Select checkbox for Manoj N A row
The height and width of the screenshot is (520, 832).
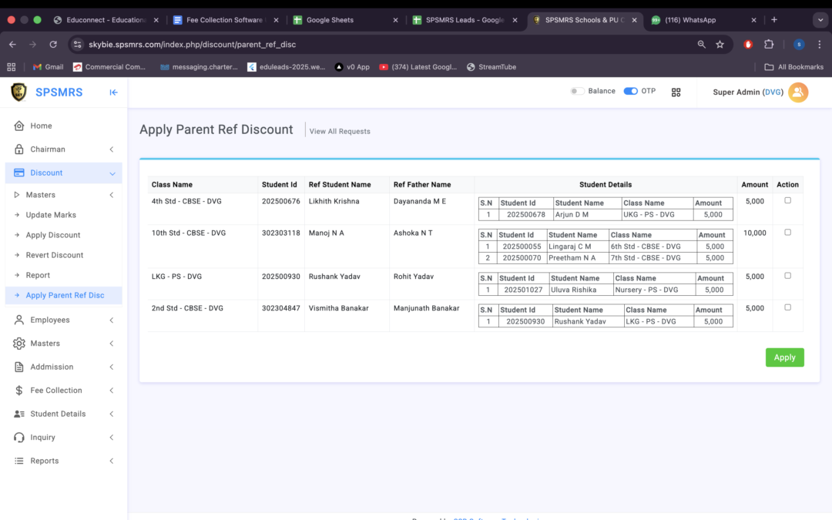point(787,232)
